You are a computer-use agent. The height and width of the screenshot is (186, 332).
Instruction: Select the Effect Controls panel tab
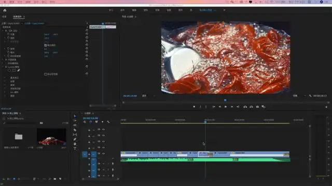pyautogui.click(x=17, y=17)
